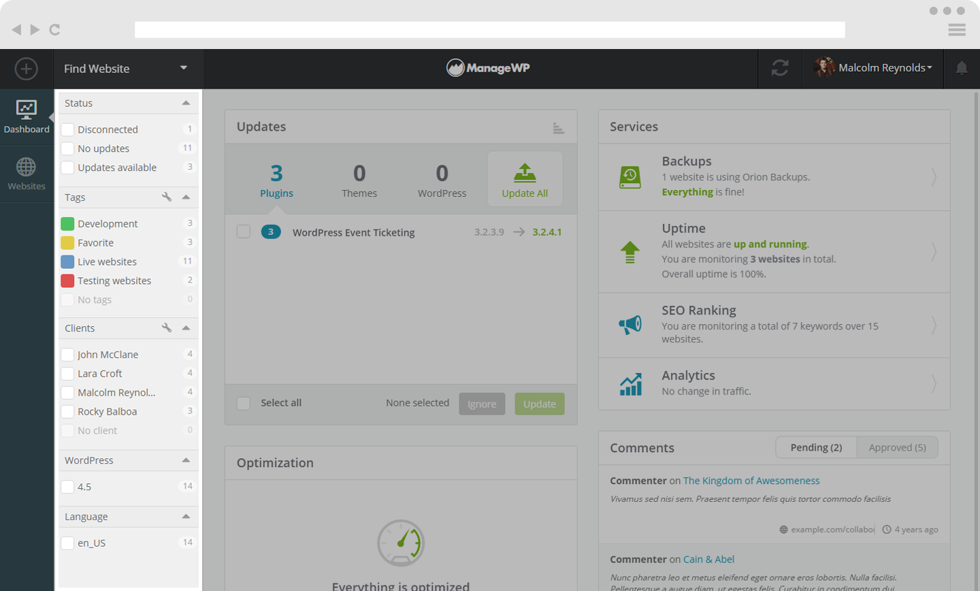Collapse the WordPress filter section

(x=186, y=460)
